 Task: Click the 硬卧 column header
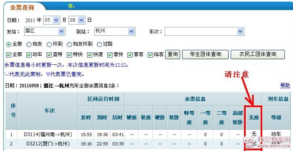[160, 118]
